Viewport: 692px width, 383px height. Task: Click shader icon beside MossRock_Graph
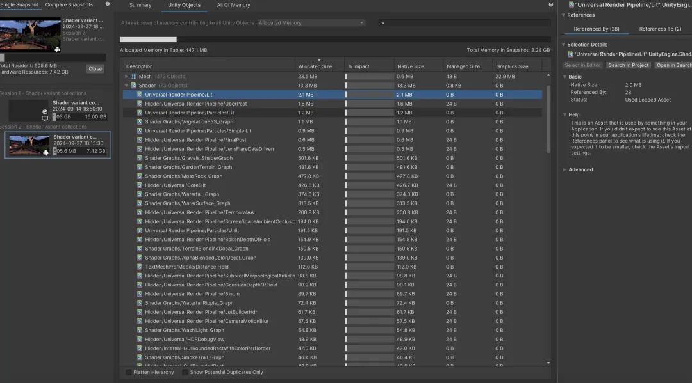(140, 176)
